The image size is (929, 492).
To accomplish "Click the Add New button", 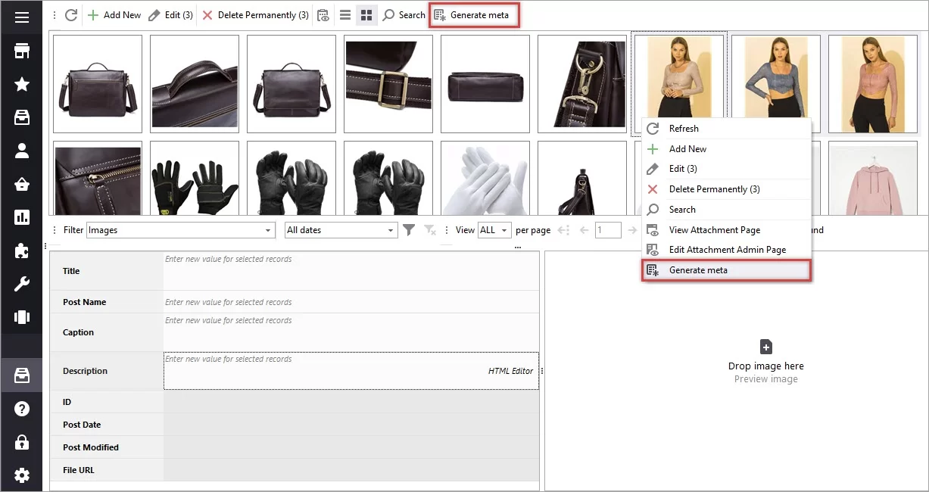I will (x=114, y=14).
